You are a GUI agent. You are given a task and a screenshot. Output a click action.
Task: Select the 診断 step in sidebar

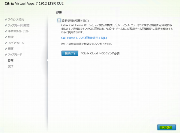click(11, 60)
